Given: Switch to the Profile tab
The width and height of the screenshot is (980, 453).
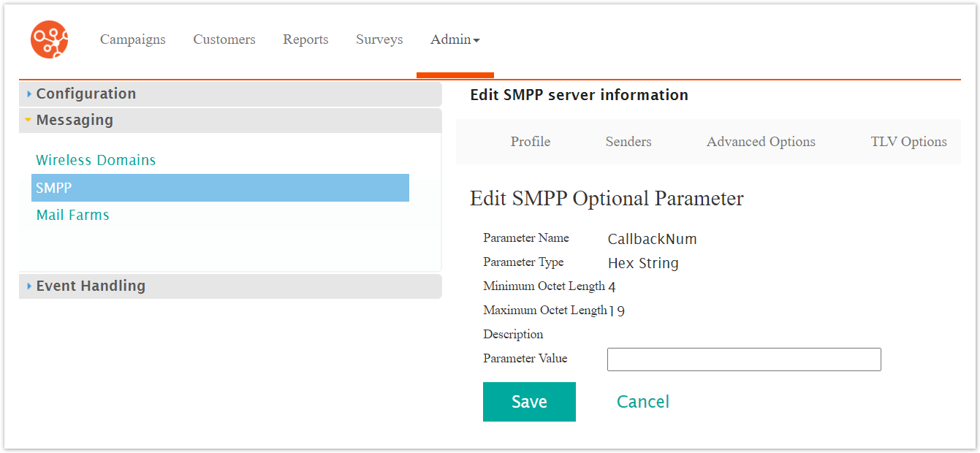Looking at the screenshot, I should tap(530, 142).
